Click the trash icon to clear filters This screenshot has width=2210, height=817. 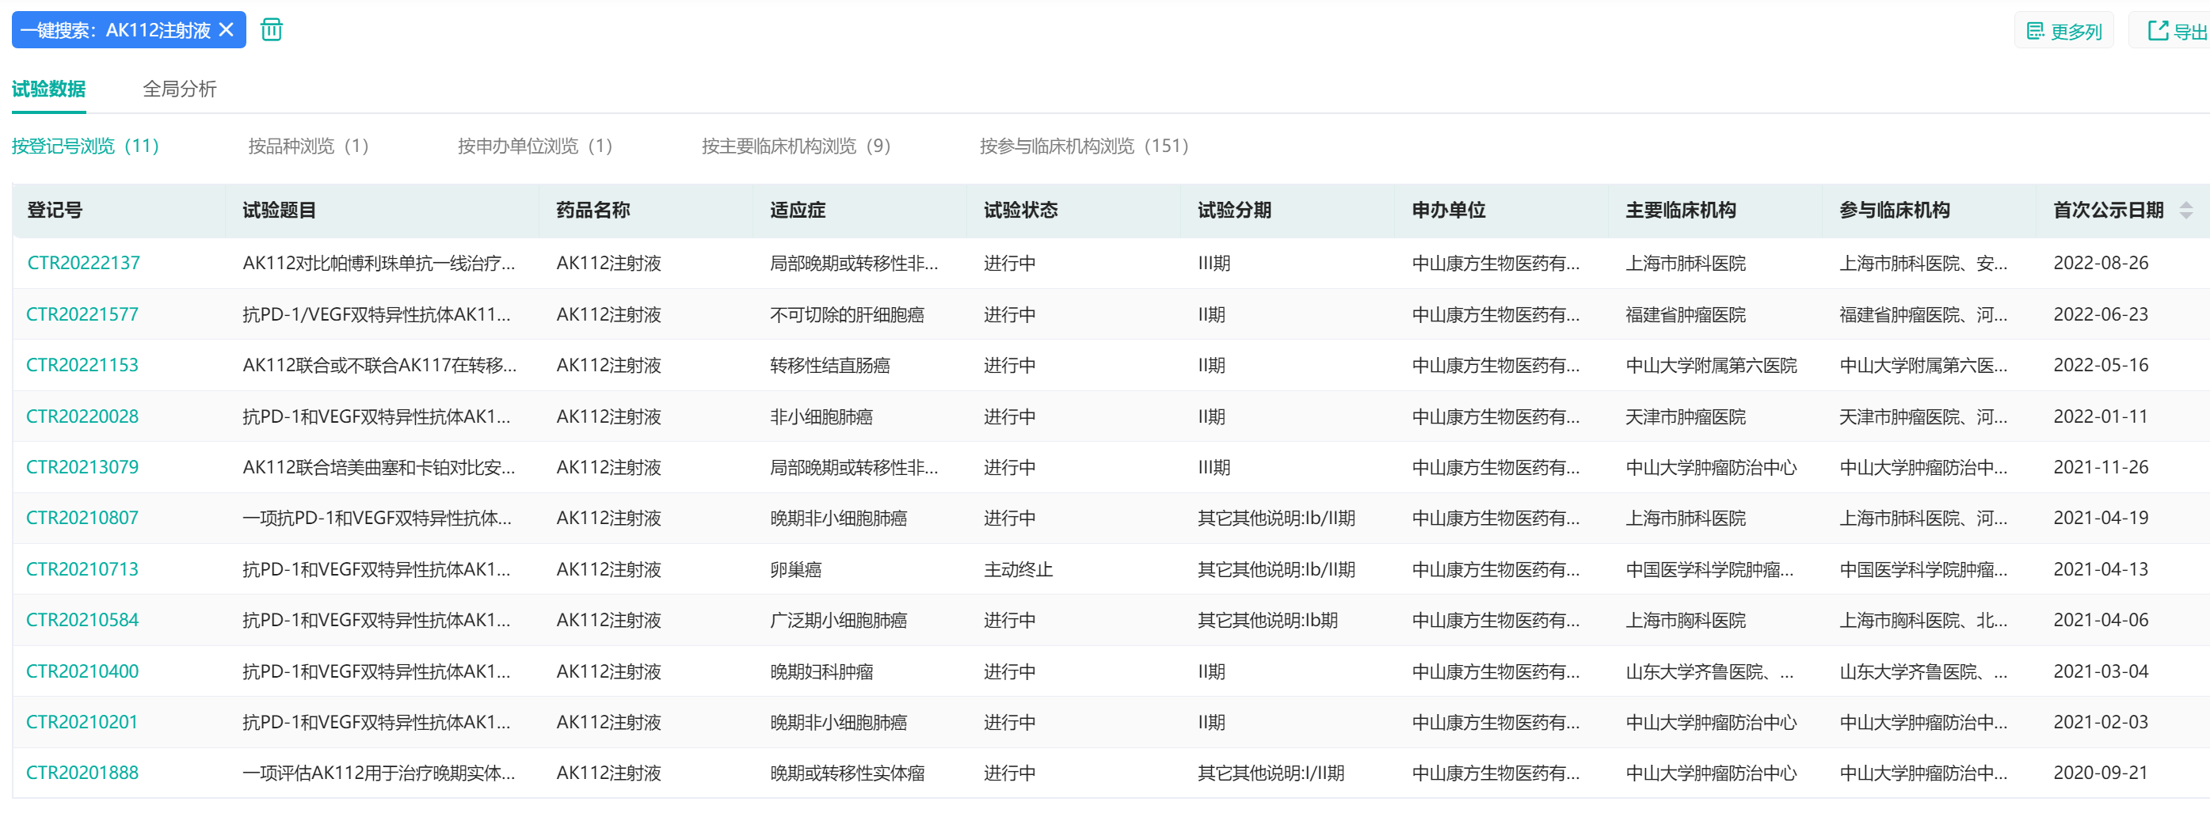271,30
